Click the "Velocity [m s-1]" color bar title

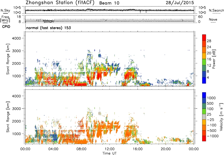(221, 117)
